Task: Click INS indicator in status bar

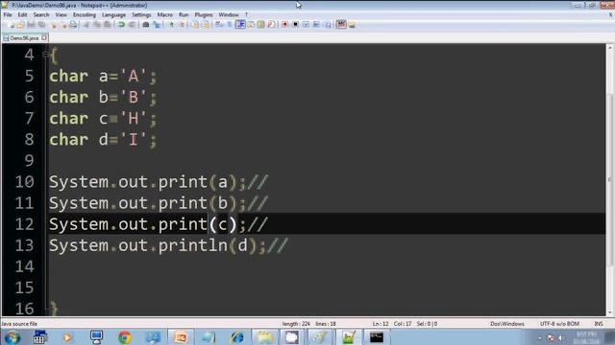Action: [599, 324]
